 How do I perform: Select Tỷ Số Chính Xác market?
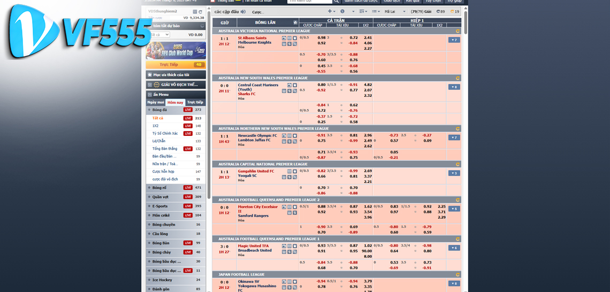pyautogui.click(x=176, y=133)
